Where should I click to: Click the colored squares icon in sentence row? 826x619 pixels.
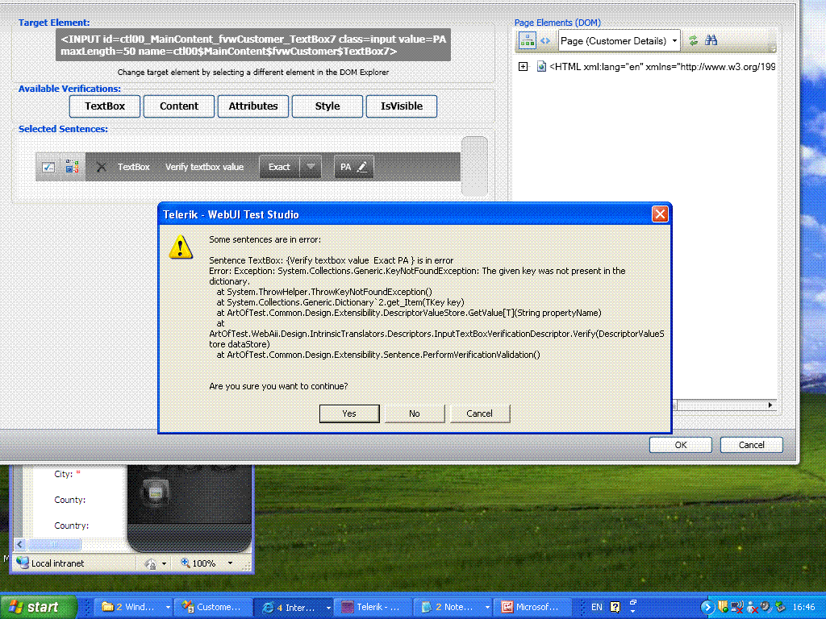point(72,167)
